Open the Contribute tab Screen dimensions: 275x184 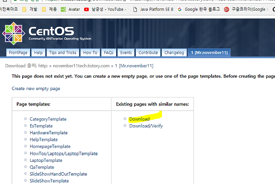[148, 52]
